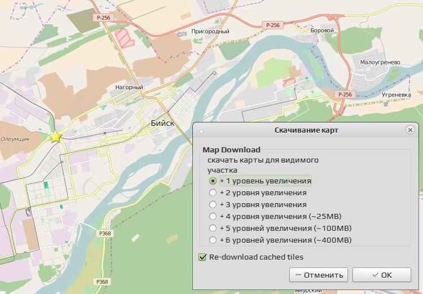Click the Нагорный district label
The height and width of the screenshot is (294, 423).
(x=129, y=87)
